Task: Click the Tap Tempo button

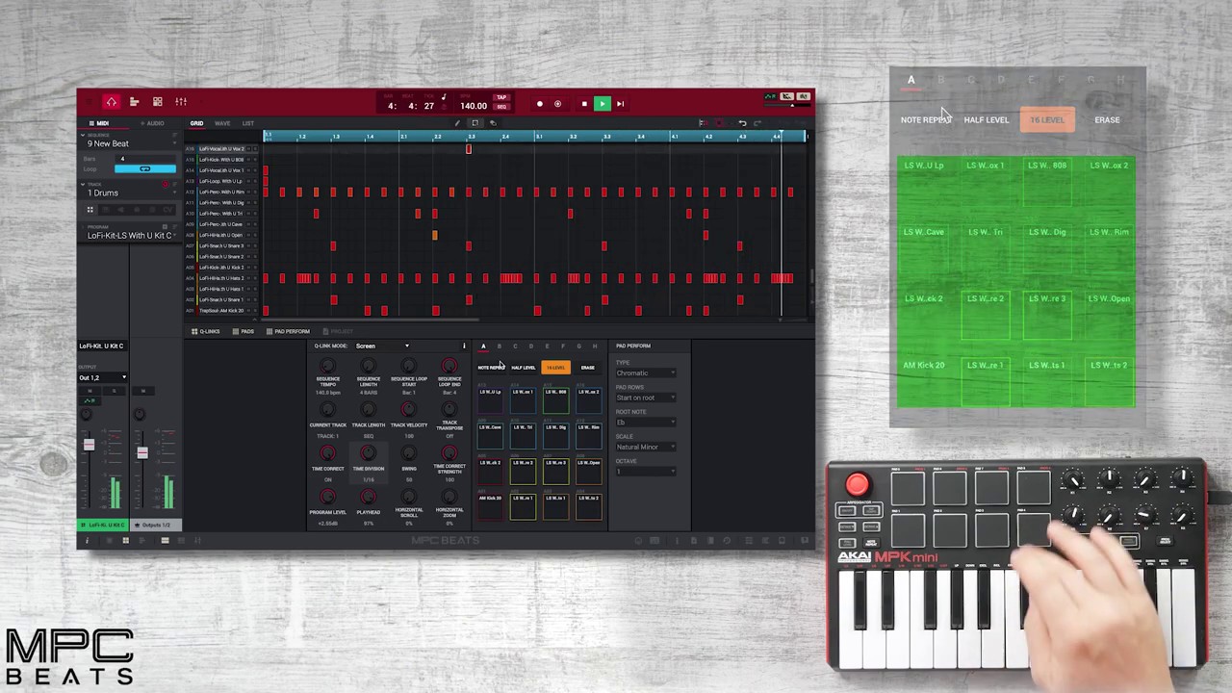Action: (501, 98)
